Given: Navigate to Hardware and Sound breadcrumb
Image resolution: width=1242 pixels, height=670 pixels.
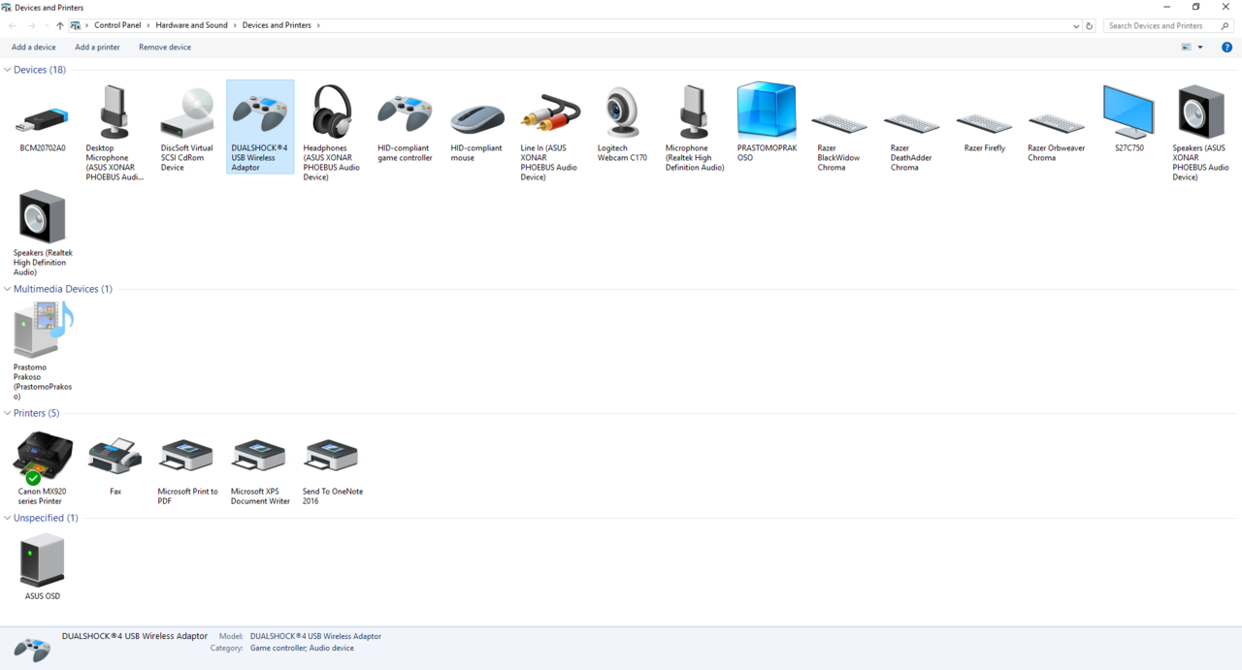Looking at the screenshot, I should 192,25.
